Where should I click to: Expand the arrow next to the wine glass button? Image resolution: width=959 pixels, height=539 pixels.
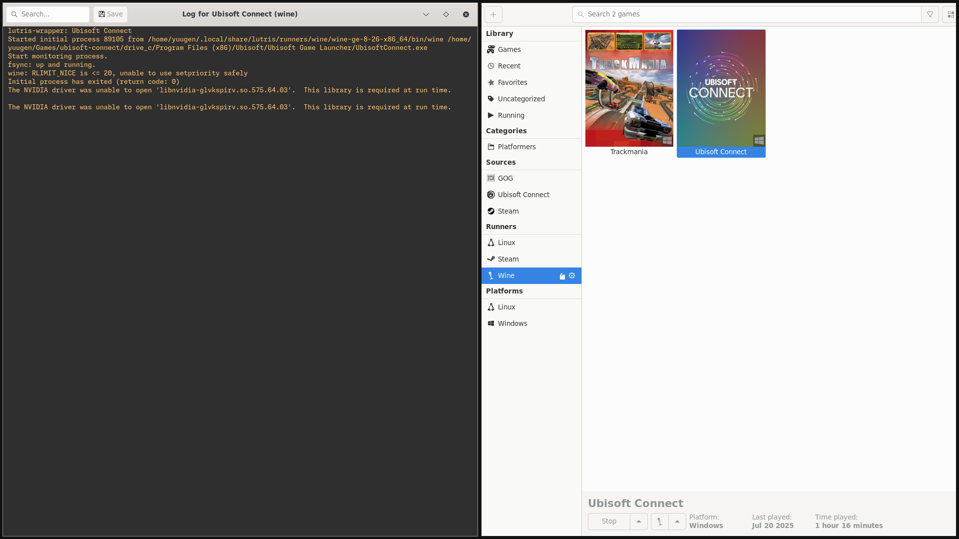pyautogui.click(x=677, y=522)
